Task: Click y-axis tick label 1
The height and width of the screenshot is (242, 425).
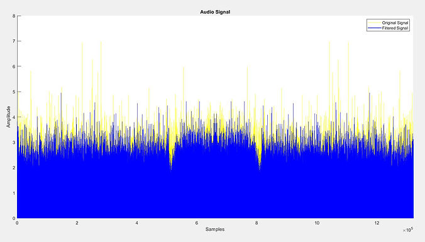Action: point(14,193)
